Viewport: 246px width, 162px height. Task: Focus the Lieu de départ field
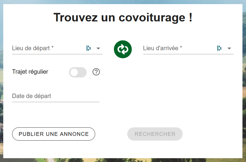point(48,48)
